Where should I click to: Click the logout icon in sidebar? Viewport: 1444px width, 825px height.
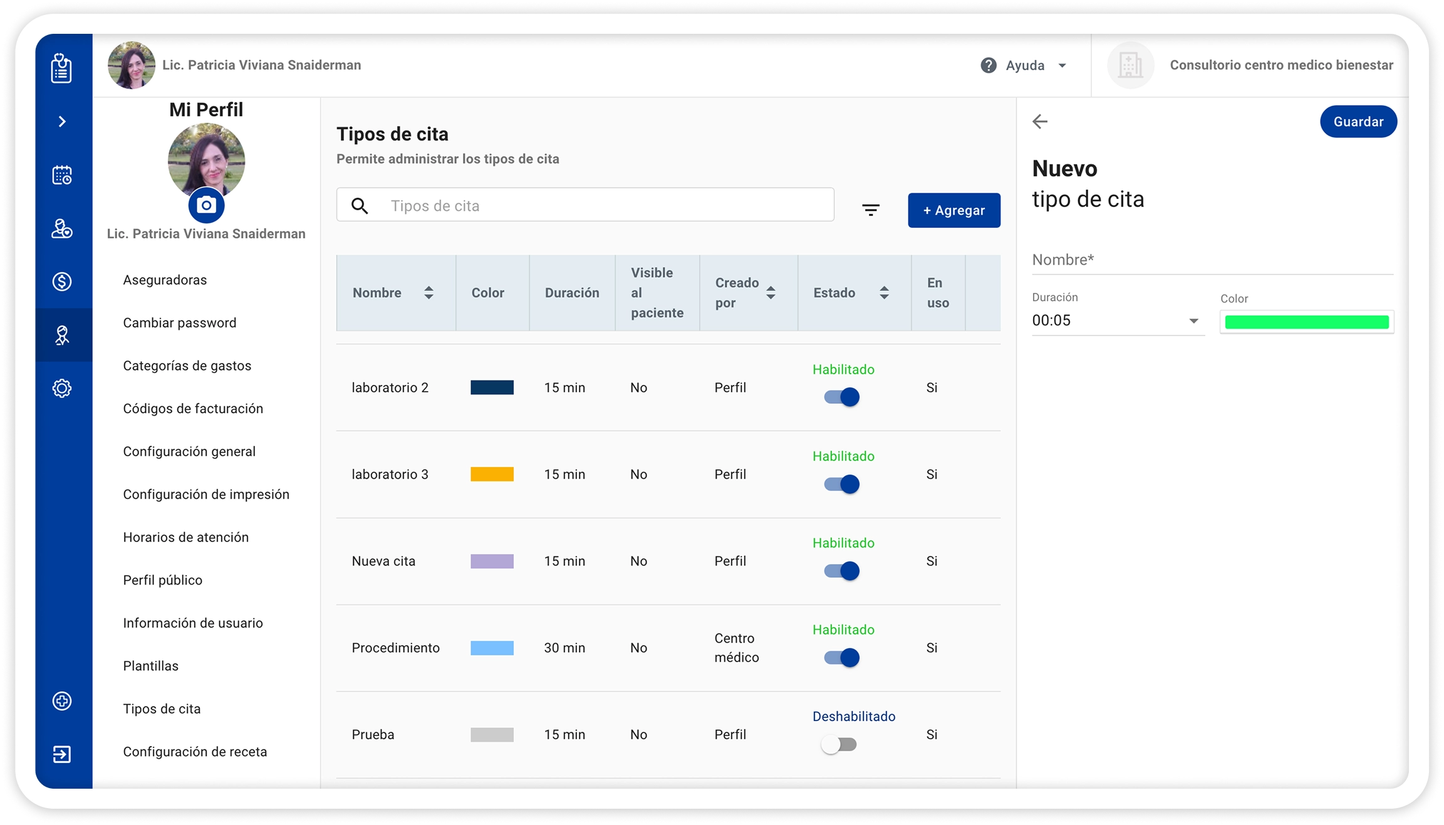[61, 754]
